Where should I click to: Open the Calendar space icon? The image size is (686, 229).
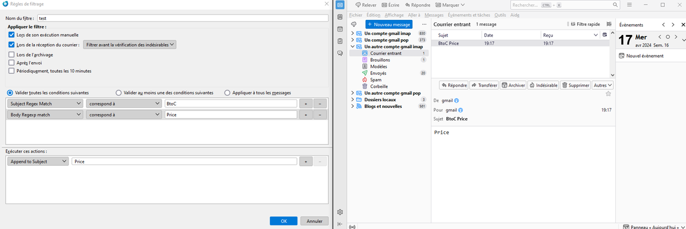click(340, 29)
